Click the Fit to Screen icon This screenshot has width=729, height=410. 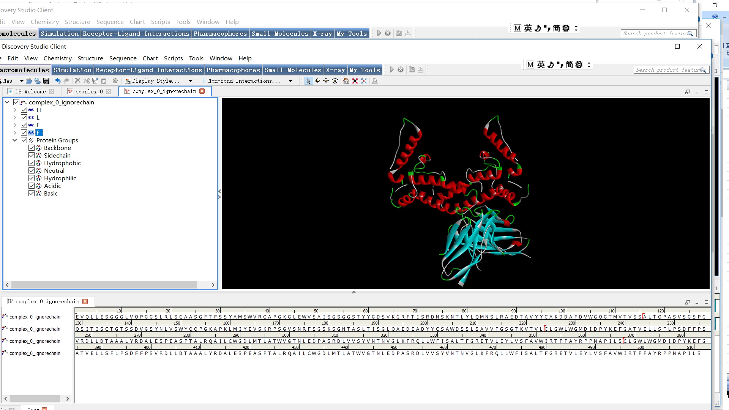point(355,81)
